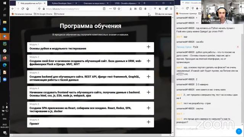The width and height of the screenshot is (244, 137).
Task: Show hidden system tray icons chevron
Action: click(7, 104)
